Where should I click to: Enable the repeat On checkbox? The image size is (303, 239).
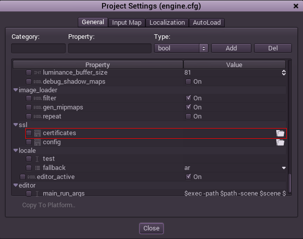[x=188, y=116]
